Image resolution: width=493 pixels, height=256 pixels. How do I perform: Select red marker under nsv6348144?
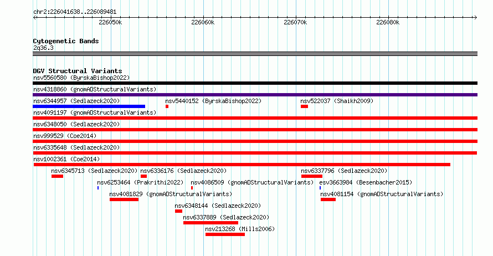coord(178,211)
